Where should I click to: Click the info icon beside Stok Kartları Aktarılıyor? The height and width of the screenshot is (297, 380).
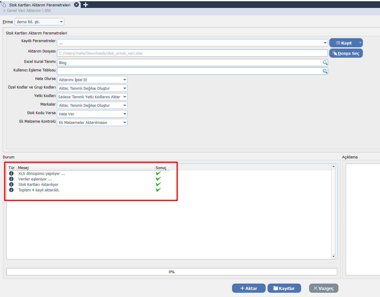pyautogui.click(x=11, y=184)
